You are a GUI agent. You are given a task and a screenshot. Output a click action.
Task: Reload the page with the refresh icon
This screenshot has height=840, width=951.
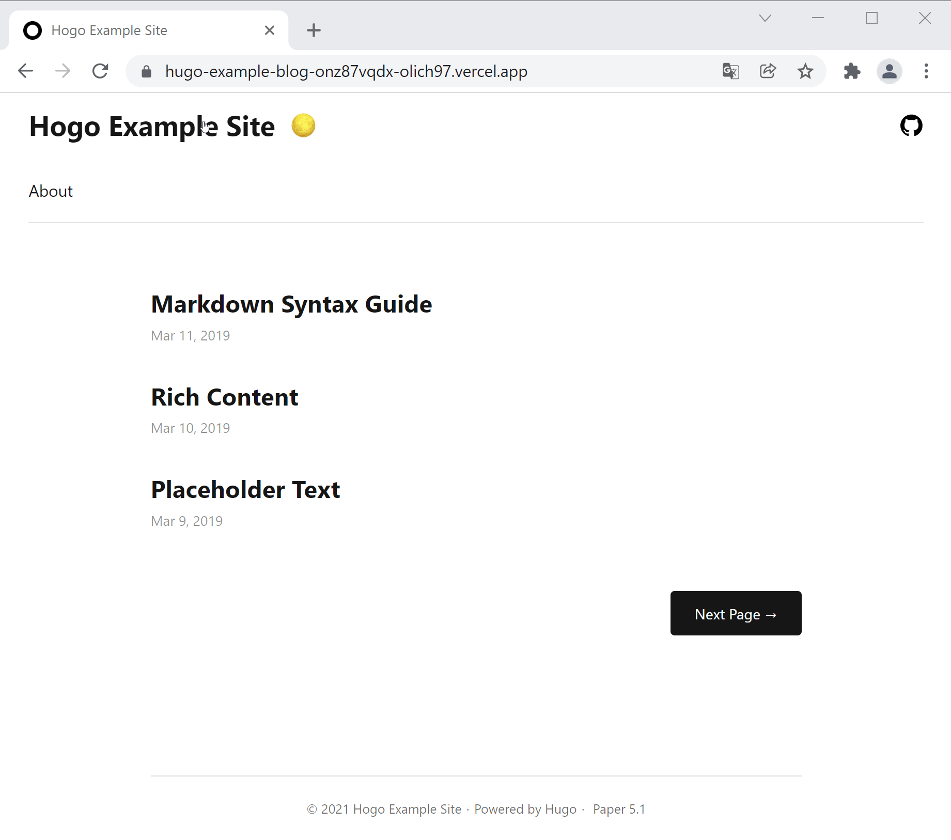pos(100,71)
